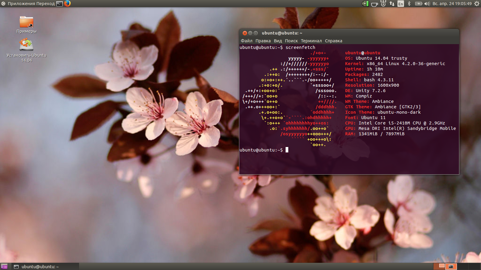Open the sound volume indicator

pyautogui.click(x=427, y=4)
